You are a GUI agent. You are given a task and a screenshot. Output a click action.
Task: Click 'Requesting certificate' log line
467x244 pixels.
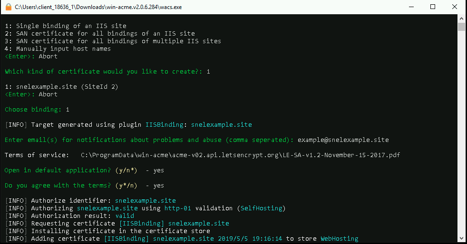coord(117,224)
